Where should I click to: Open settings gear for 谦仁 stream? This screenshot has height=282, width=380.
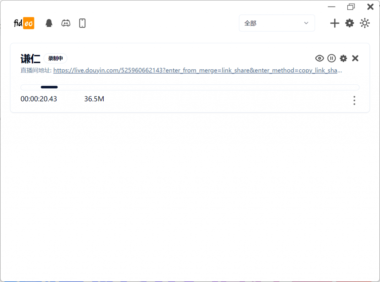[x=343, y=58]
